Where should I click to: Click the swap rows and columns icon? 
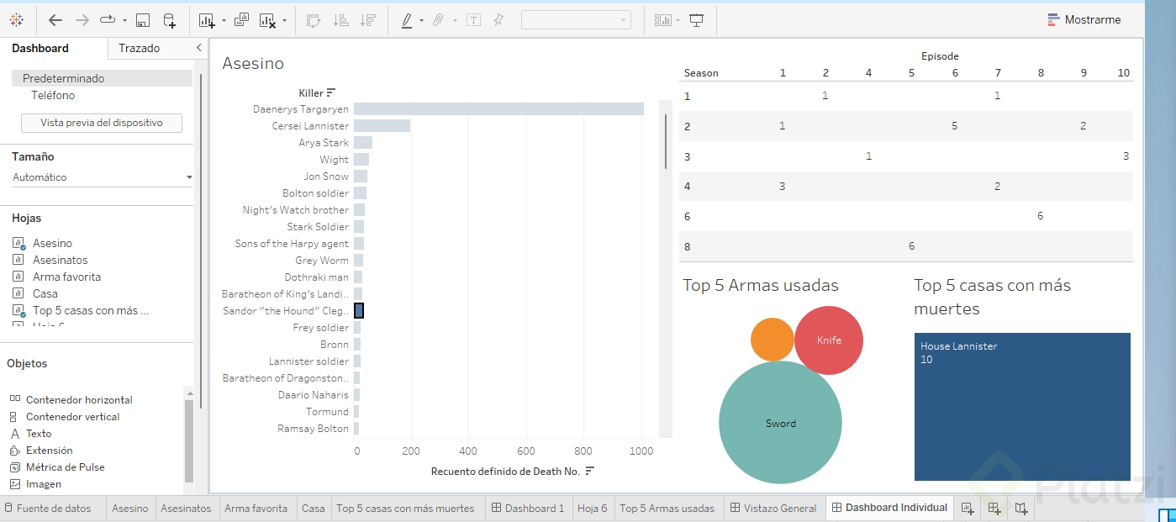314,20
